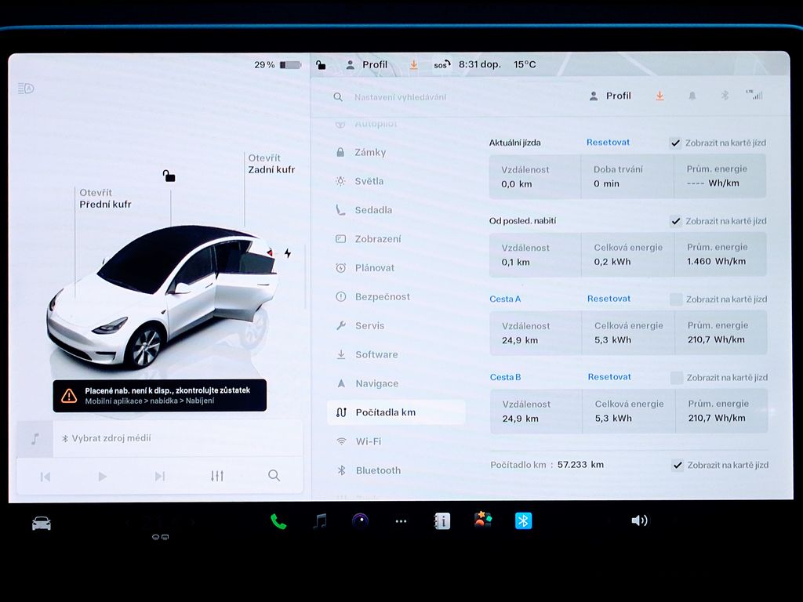Open the Toybox app icon

pos(482,520)
